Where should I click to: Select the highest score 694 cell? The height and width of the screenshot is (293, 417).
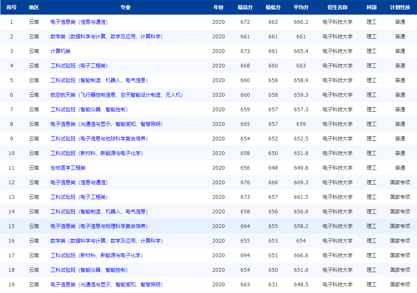click(x=245, y=255)
